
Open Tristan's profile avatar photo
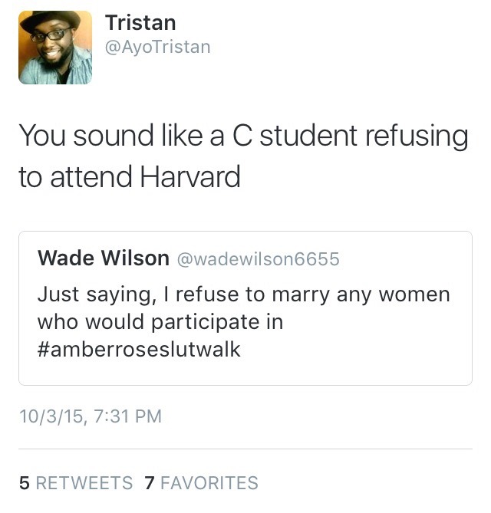click(55, 47)
